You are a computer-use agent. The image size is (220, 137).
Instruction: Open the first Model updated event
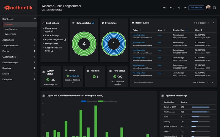(x=139, y=35)
